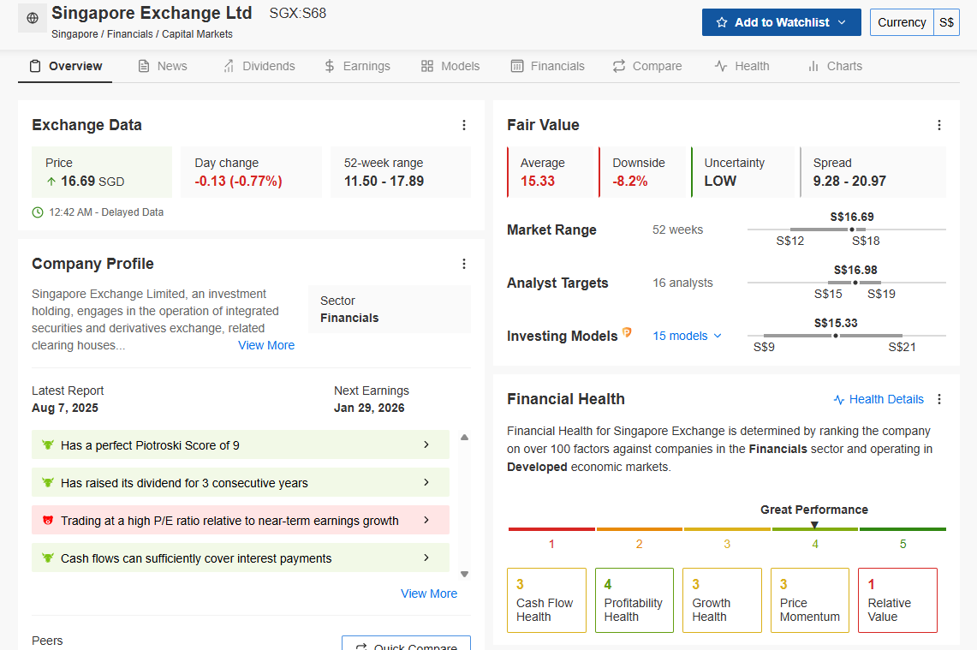Expand the cash flows cover interest row chevron

pyautogui.click(x=426, y=558)
